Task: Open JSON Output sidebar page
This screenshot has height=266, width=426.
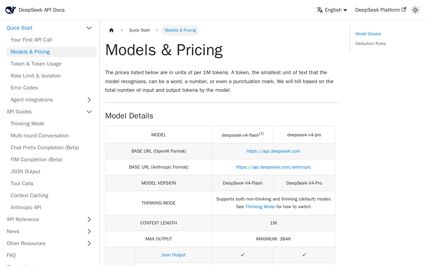Action: [x=25, y=172]
